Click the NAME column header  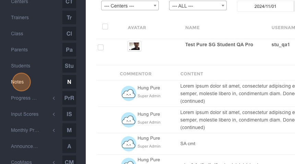(192, 28)
